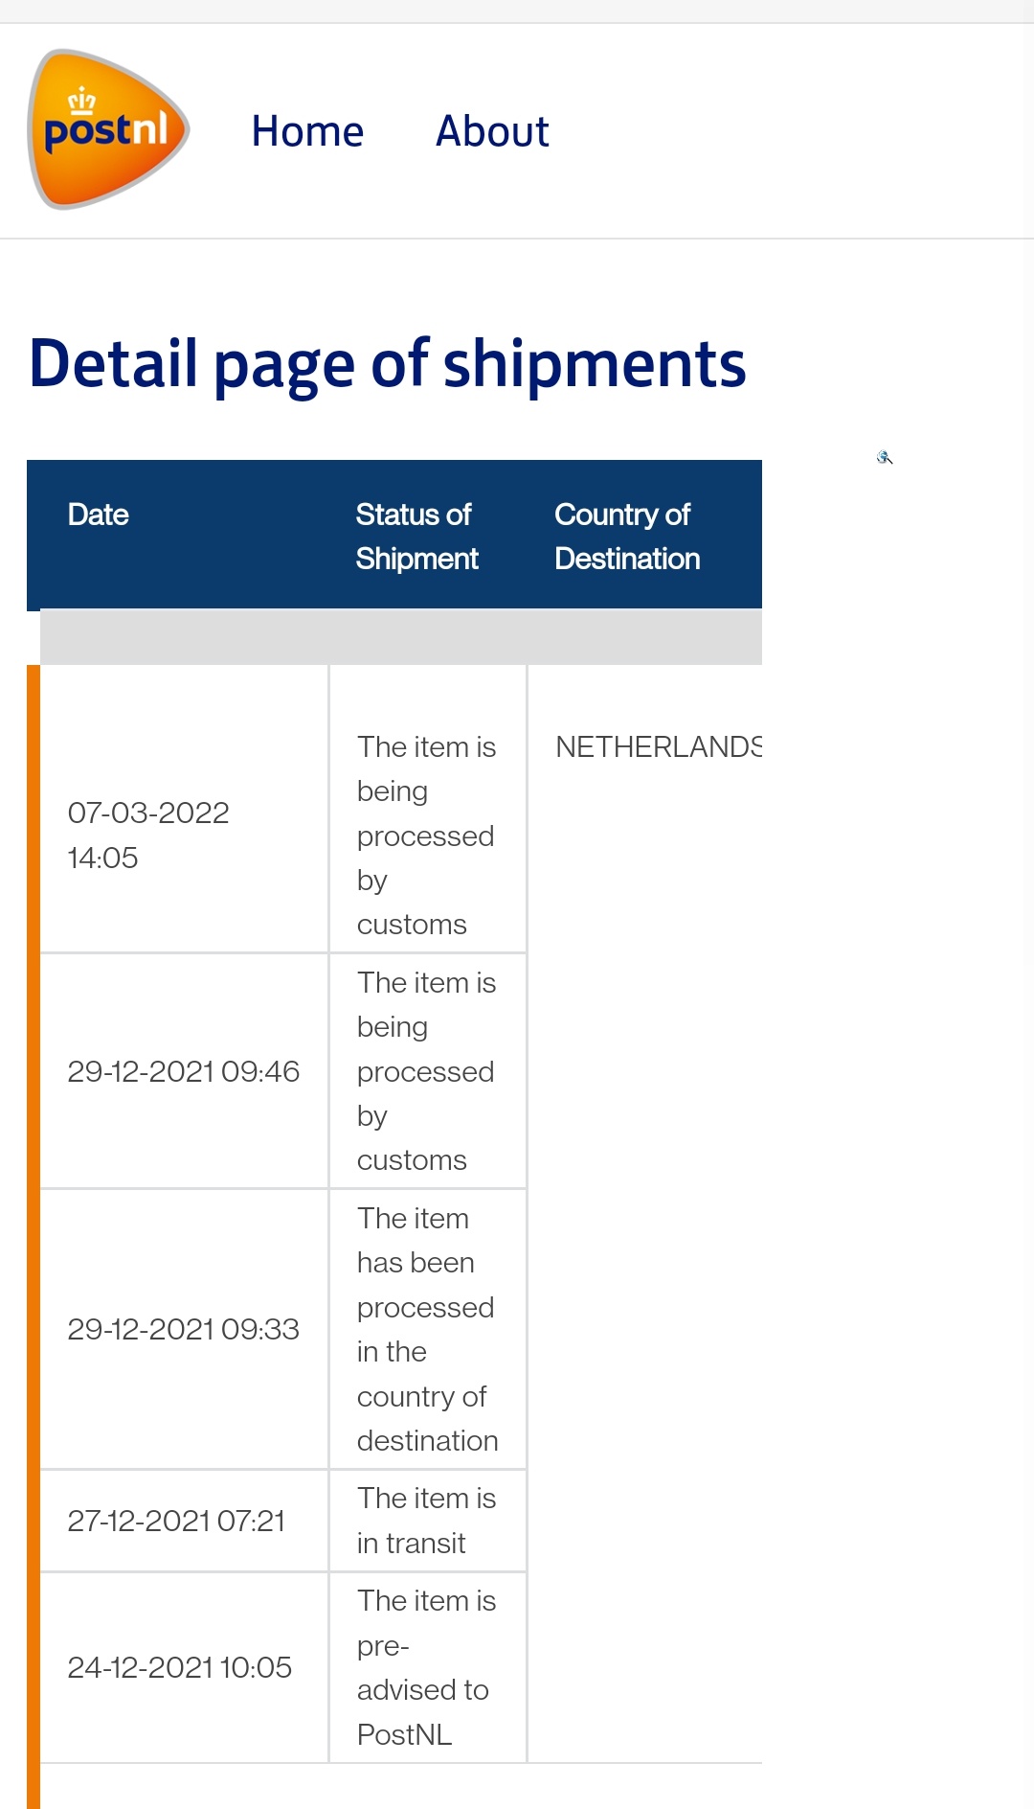
Task: Select the 24-12-2021 10:05 date cell
Action: click(184, 1667)
